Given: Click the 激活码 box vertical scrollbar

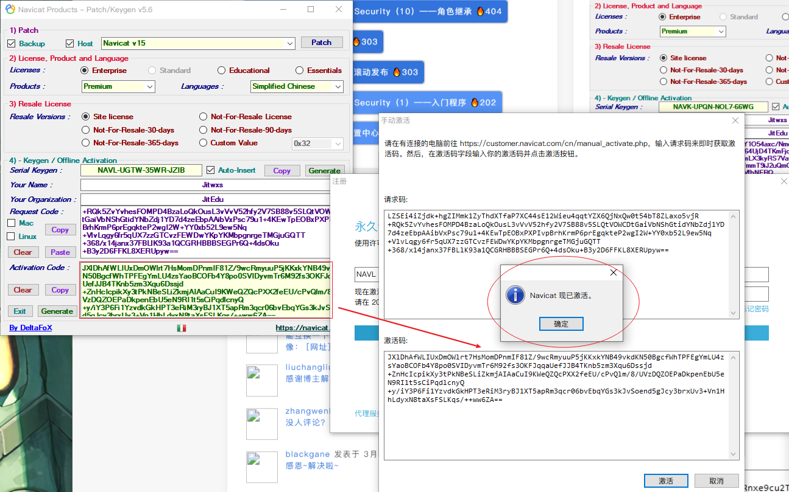Looking at the screenshot, I should 735,404.
